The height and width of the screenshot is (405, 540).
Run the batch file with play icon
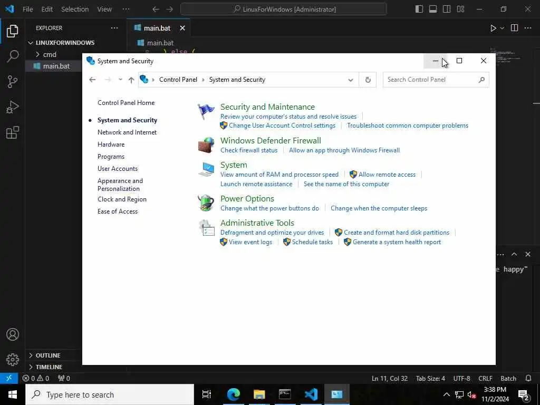tap(493, 28)
